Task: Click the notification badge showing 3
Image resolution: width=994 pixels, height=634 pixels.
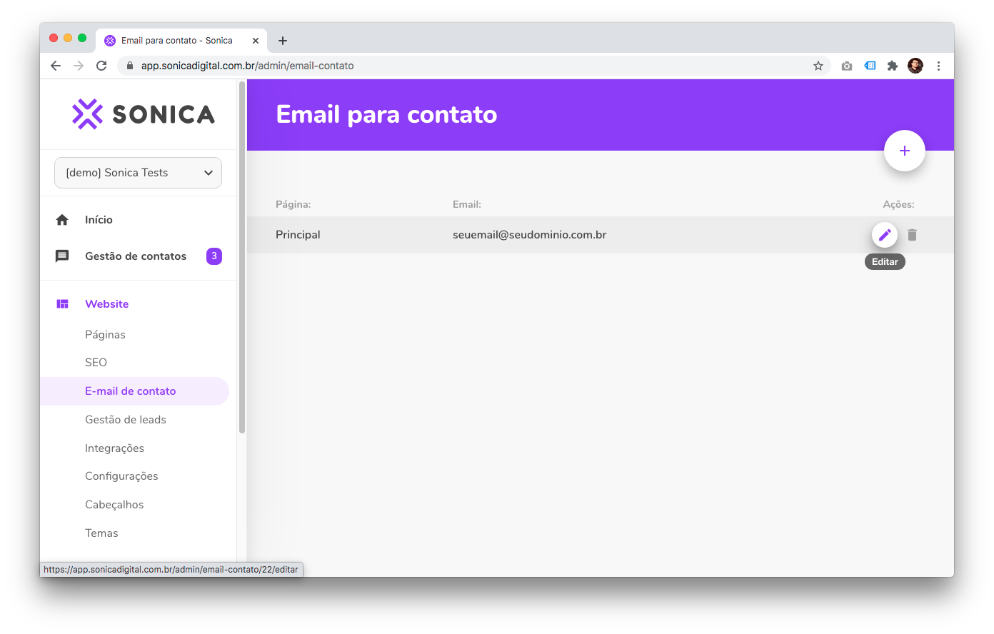Action: coord(214,256)
